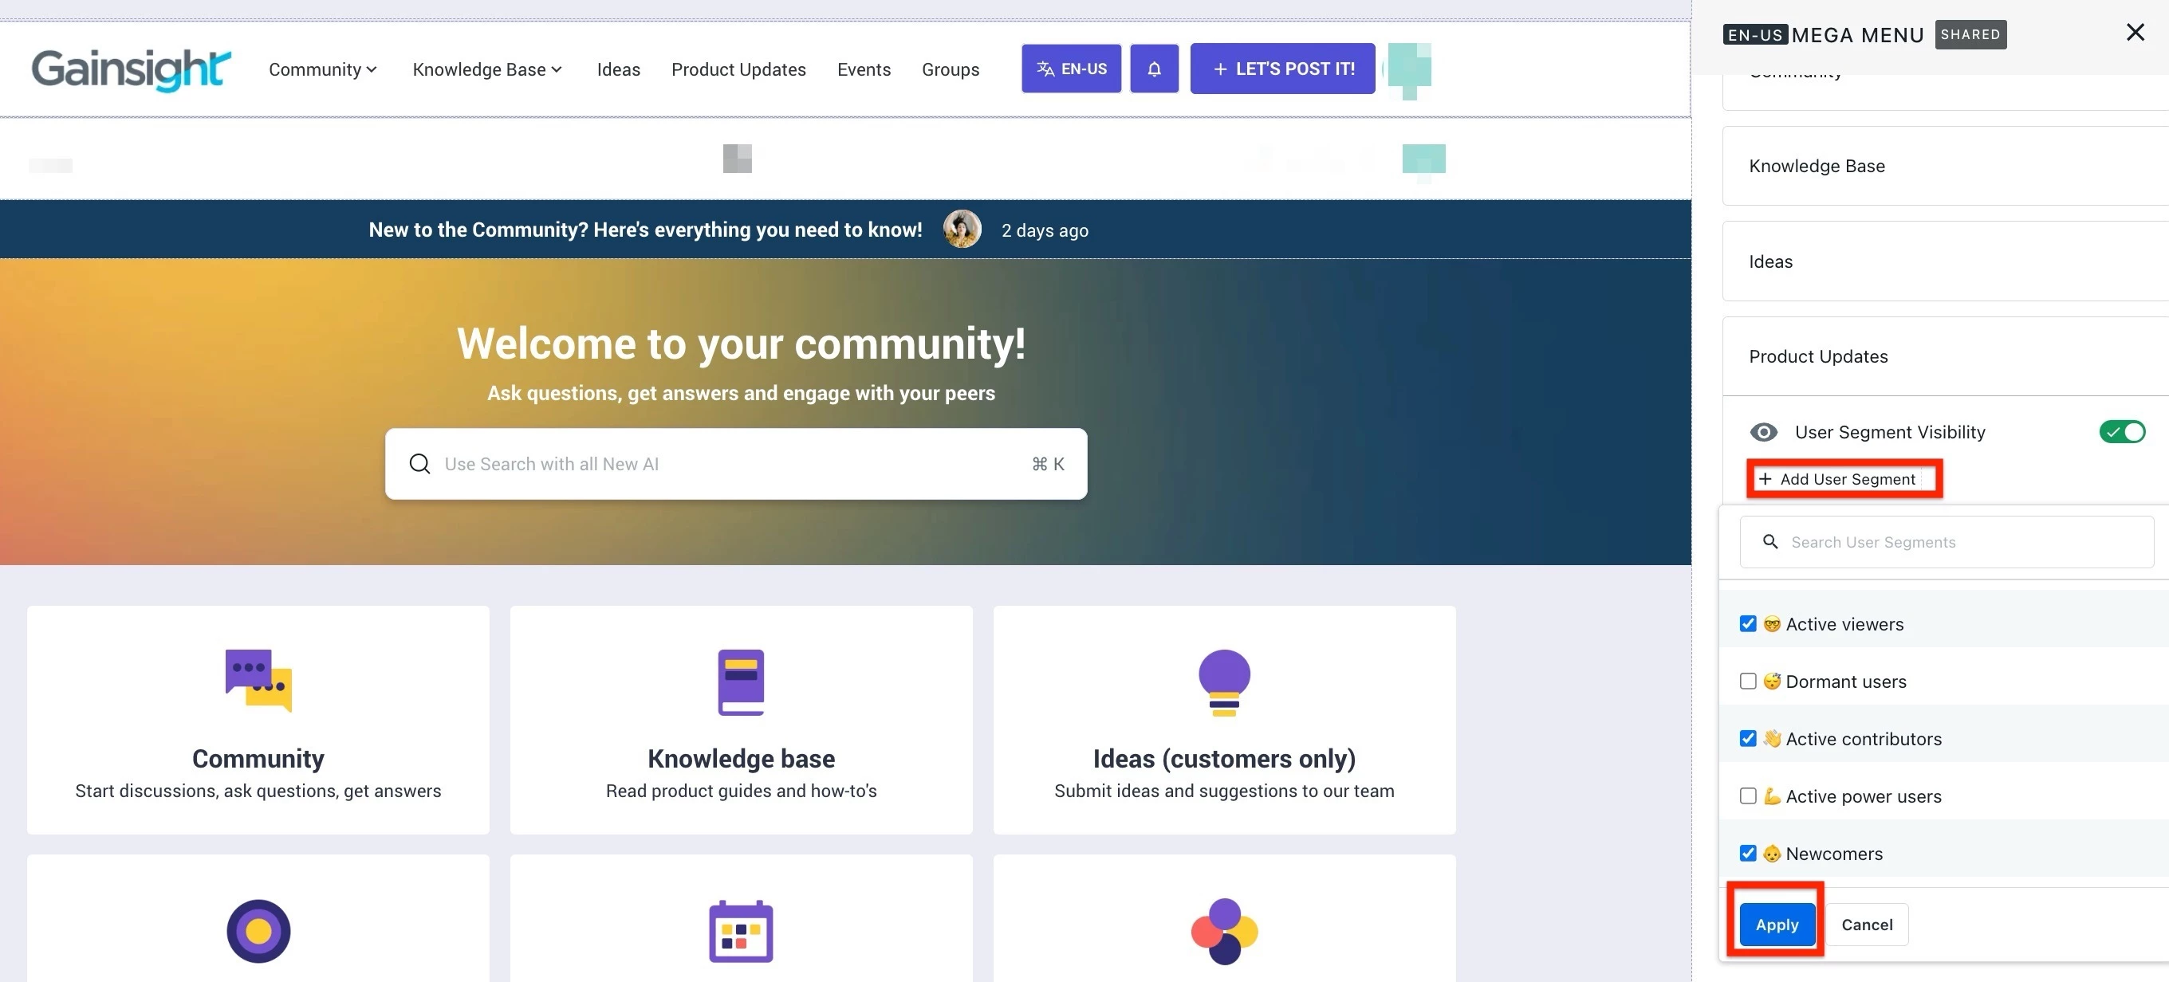The height and width of the screenshot is (982, 2169).
Task: Uncheck the Active contributors segment
Action: click(x=1748, y=738)
